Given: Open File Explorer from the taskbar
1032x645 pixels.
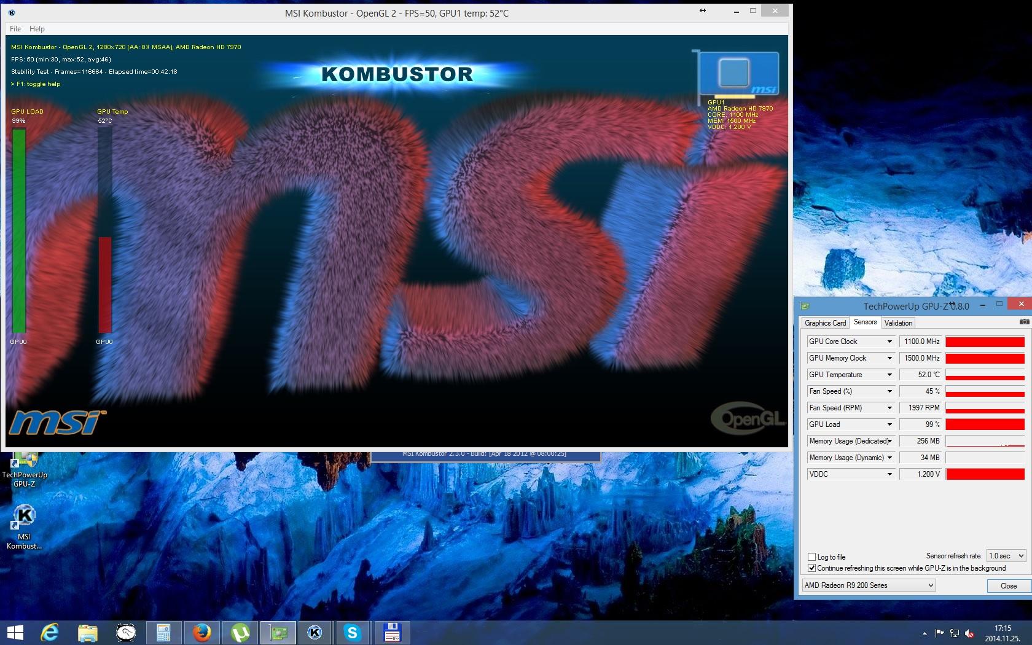Looking at the screenshot, I should click(x=87, y=633).
